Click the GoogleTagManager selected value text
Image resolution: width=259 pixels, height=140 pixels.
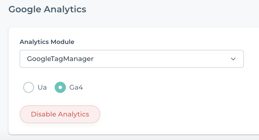coord(60,59)
